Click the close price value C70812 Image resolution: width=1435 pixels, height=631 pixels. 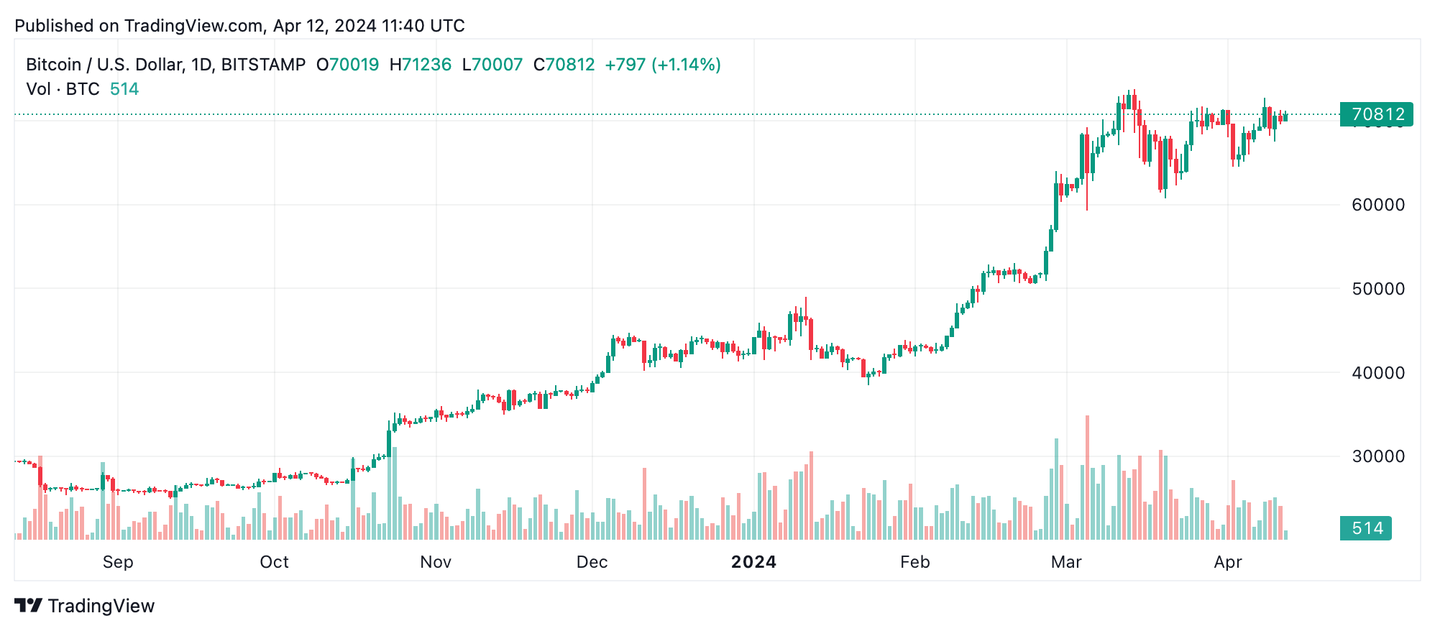(x=564, y=65)
